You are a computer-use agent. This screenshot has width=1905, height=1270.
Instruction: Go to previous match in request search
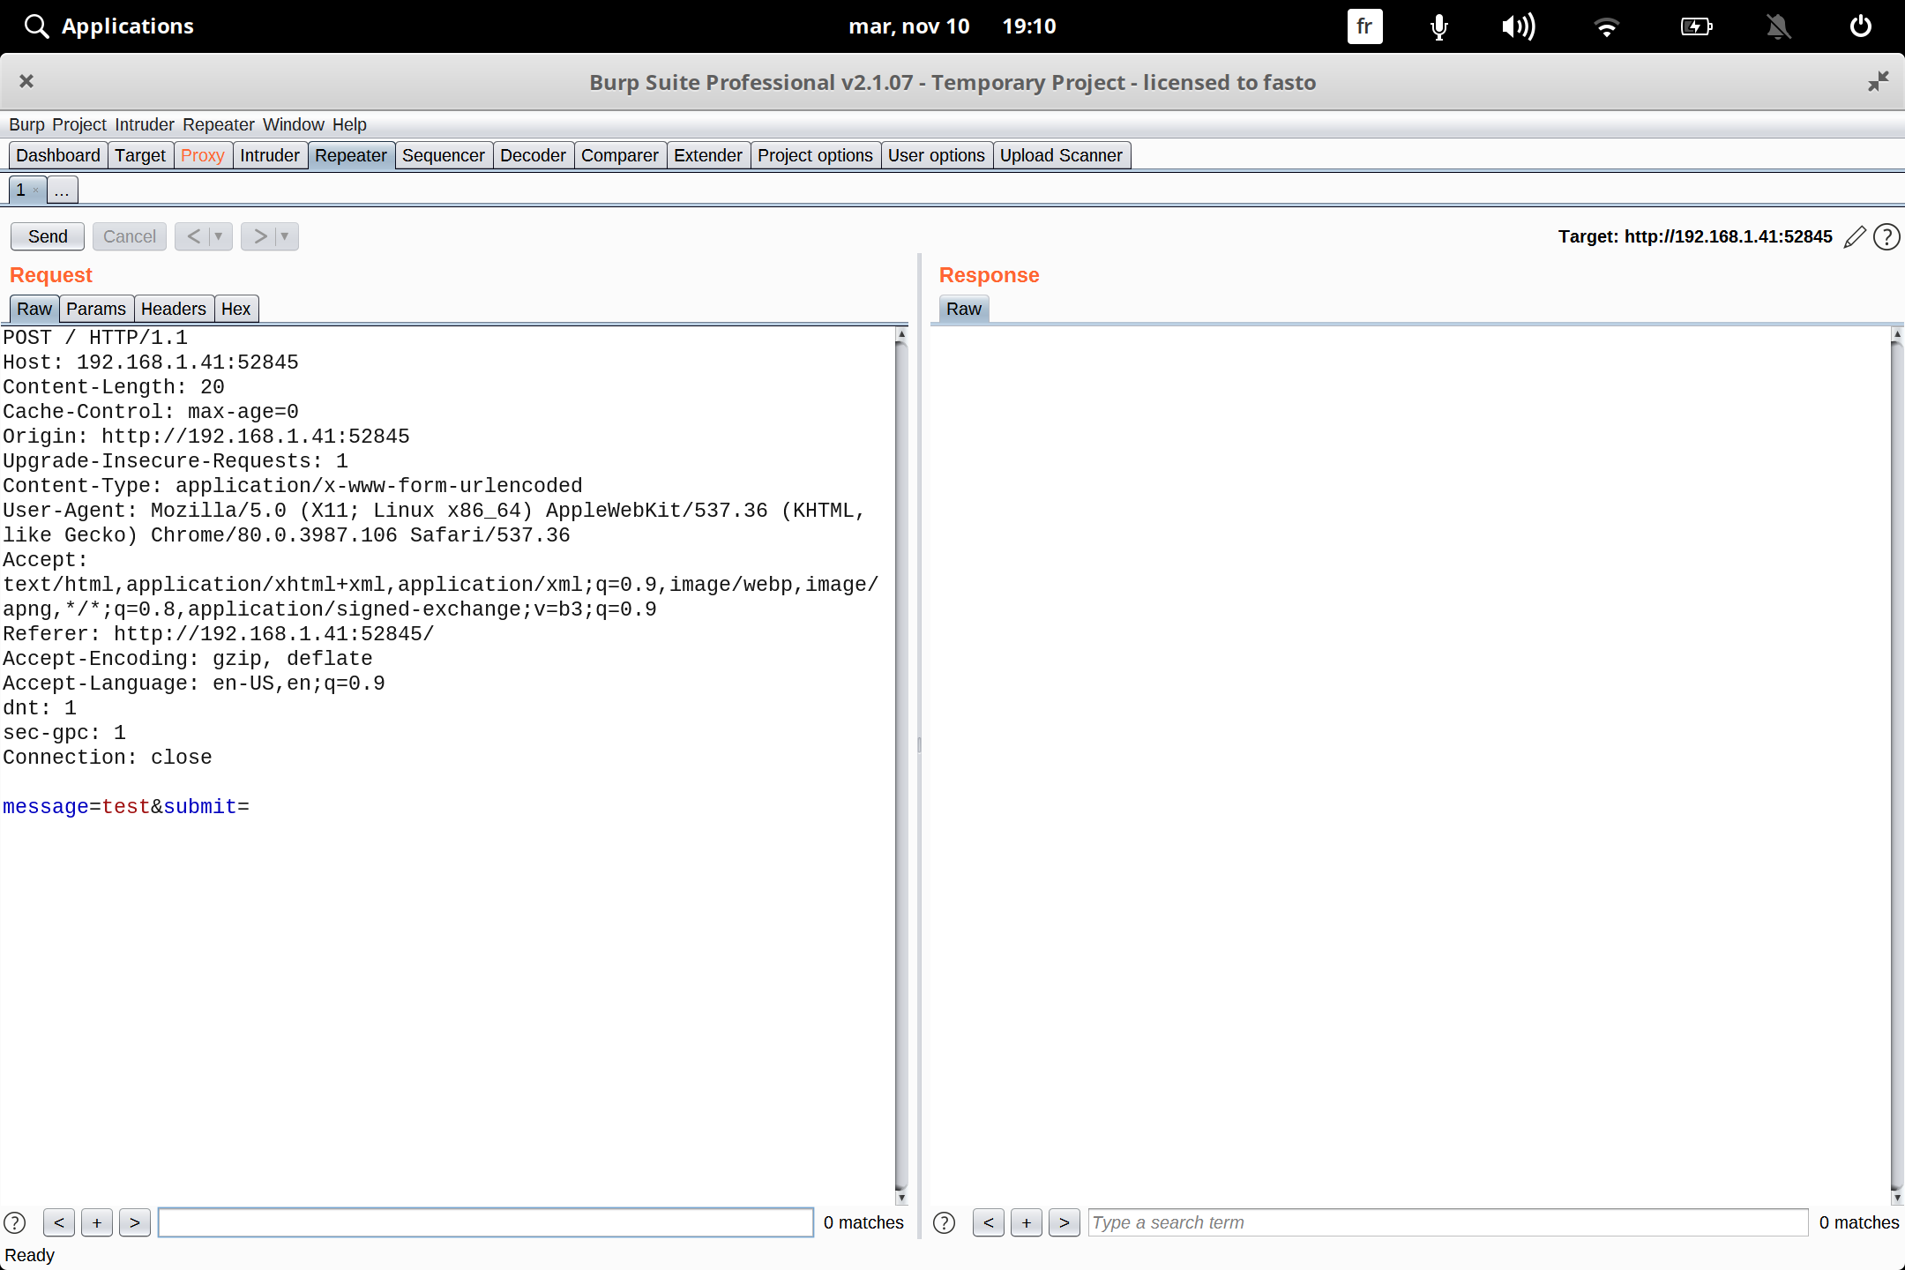click(x=58, y=1222)
